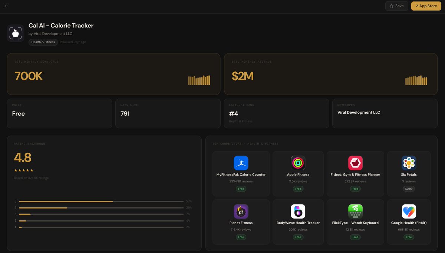Click '668.8K reviews' text
This screenshot has width=445, height=253.
[409, 230]
